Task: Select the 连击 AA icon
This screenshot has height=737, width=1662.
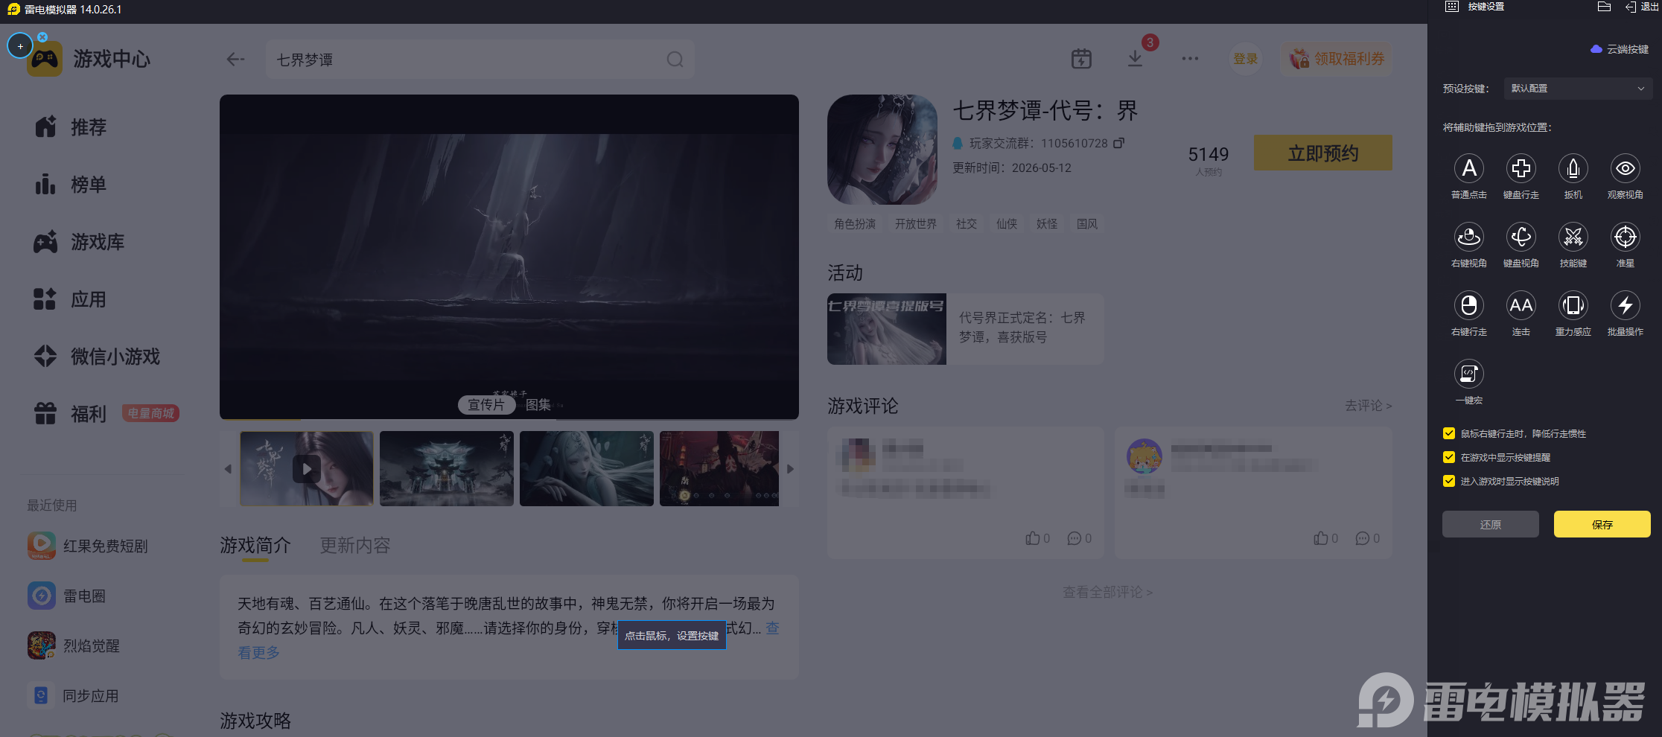Action: coord(1521,305)
